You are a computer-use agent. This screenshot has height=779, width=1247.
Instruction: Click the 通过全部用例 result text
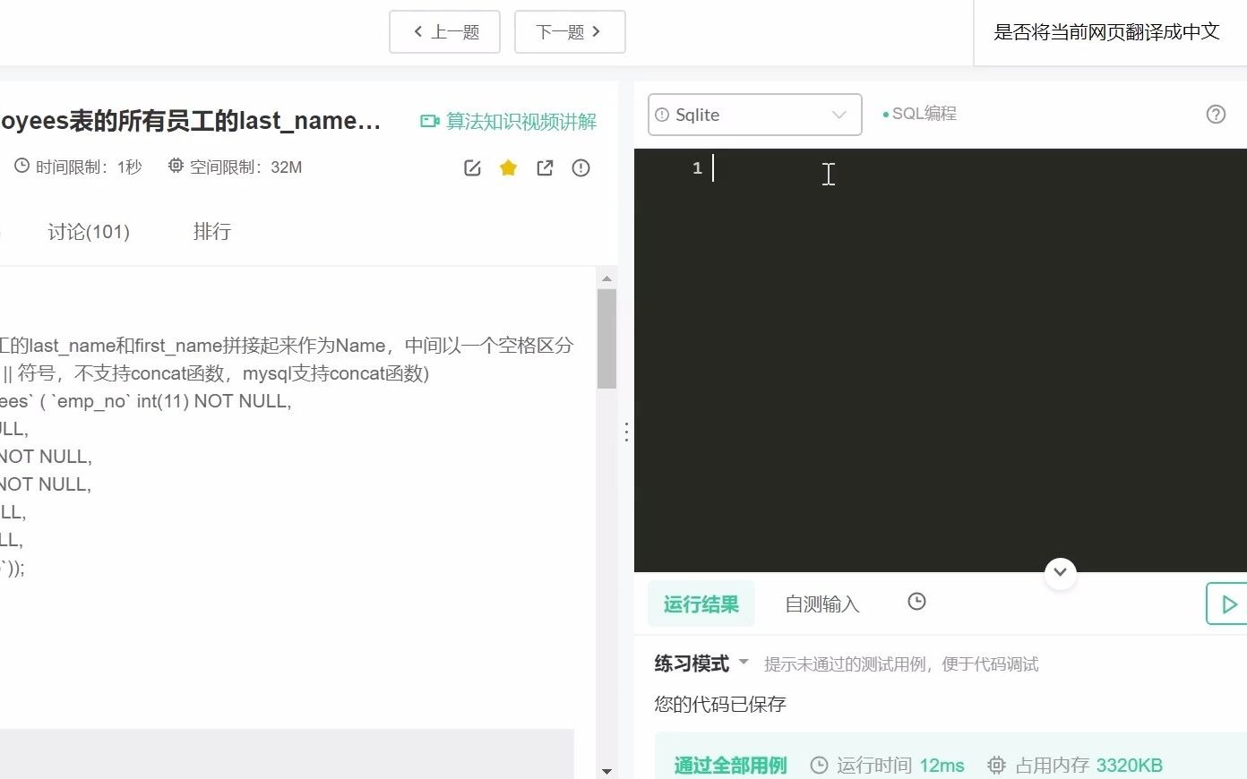731,766
